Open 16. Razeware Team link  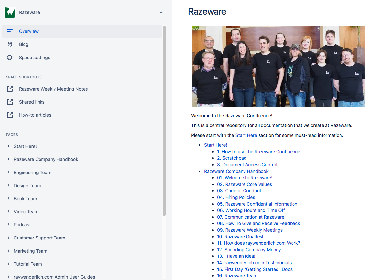237,276
